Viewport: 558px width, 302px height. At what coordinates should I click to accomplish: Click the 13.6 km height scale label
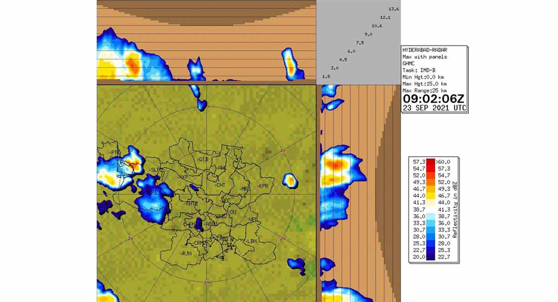[393, 8]
